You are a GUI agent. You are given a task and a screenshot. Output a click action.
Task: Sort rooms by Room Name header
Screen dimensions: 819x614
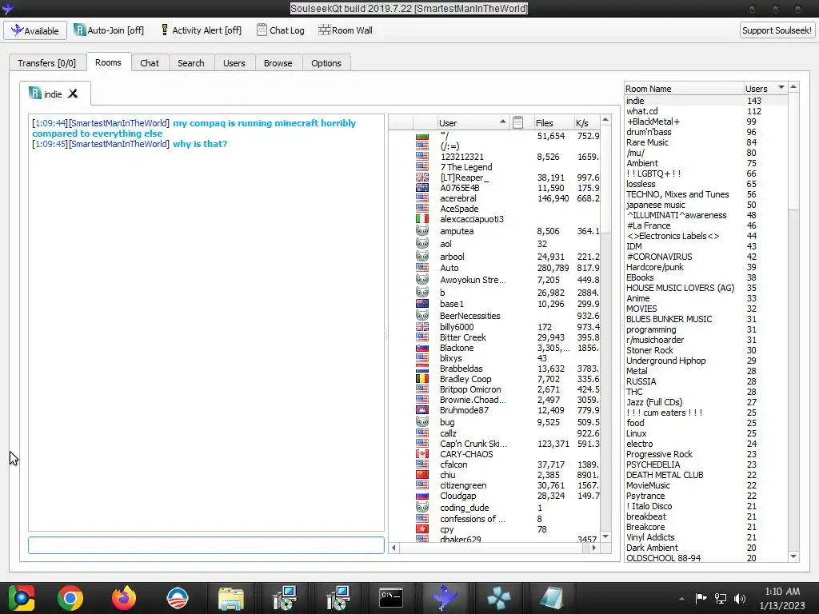[684, 89]
